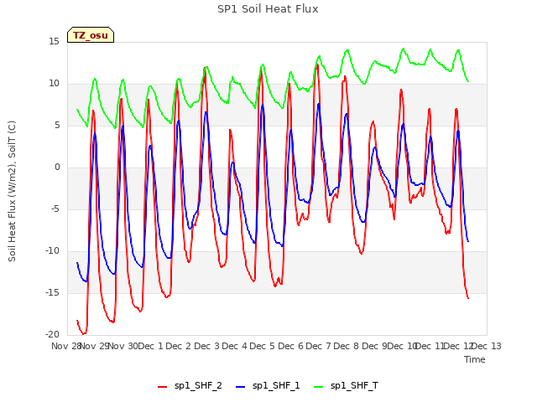Select the sp1_SHF_1 legend label

point(276,386)
